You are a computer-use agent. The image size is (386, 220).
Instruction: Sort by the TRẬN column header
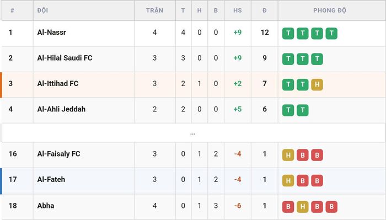tap(154, 10)
